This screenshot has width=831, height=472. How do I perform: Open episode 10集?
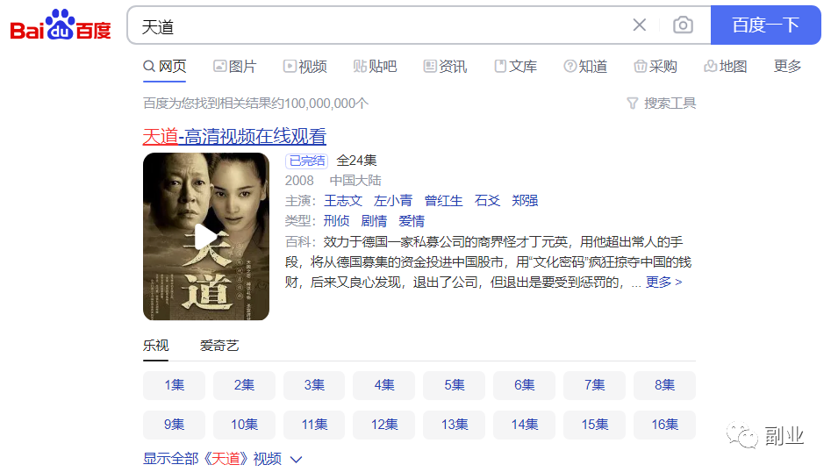244,425
